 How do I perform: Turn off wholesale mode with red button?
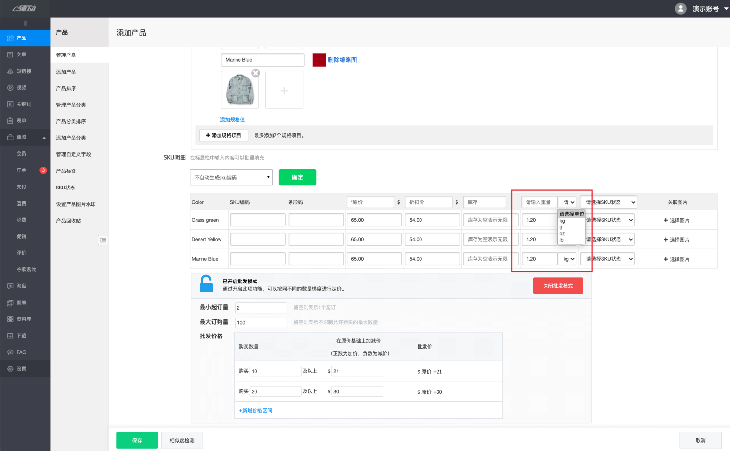click(558, 286)
